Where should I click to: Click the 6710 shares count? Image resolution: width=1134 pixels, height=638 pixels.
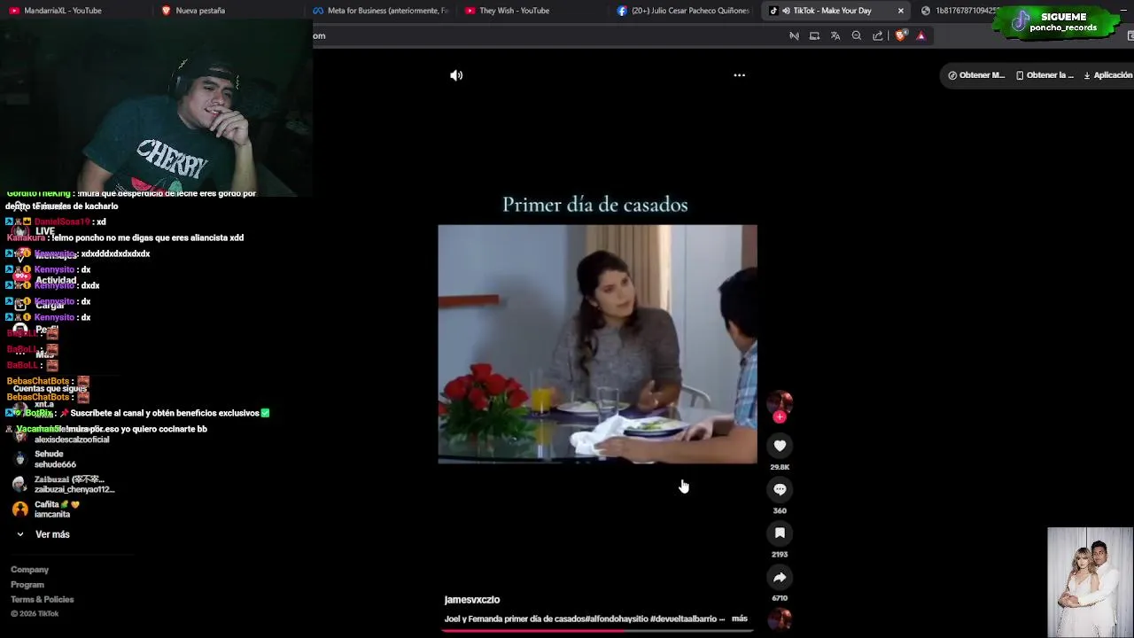(780, 598)
